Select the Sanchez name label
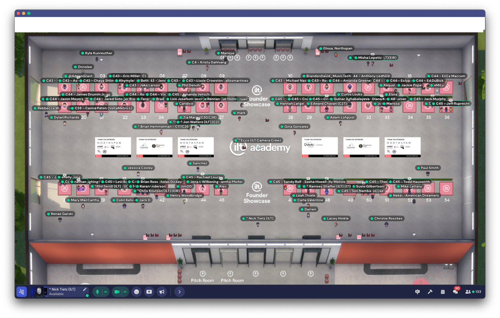 [x=198, y=163]
